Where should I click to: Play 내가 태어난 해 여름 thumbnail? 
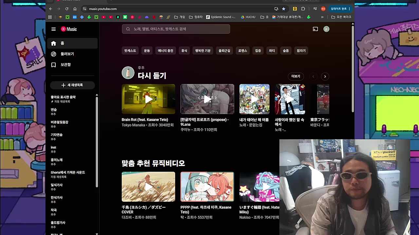tap(254, 99)
